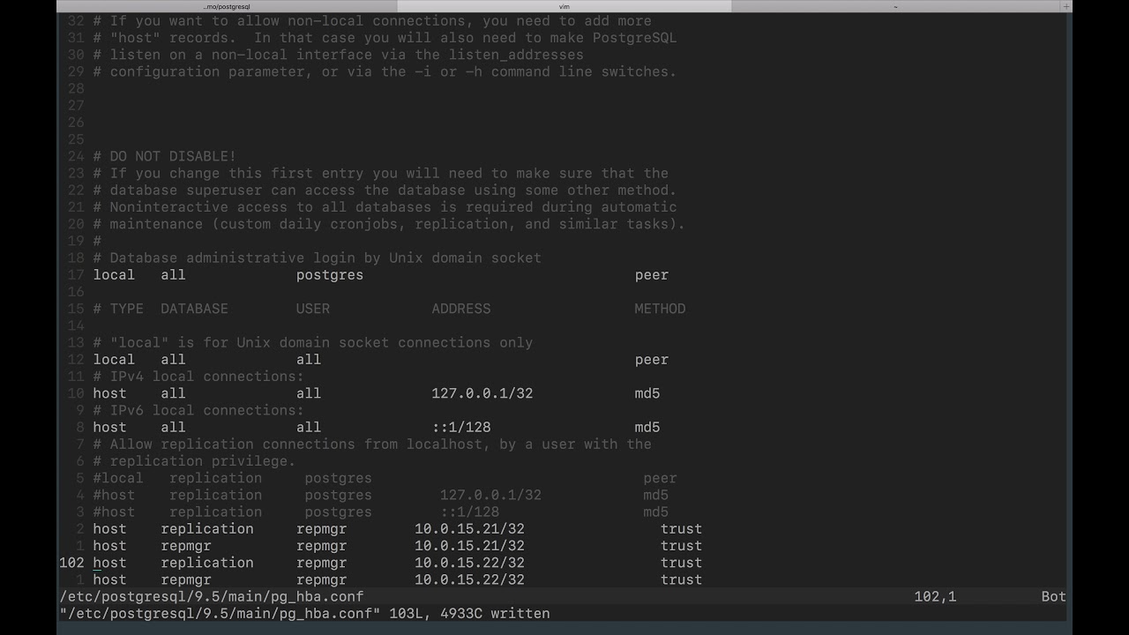
Task: Click the 'DATABASE' column header comment
Action: coord(194,309)
